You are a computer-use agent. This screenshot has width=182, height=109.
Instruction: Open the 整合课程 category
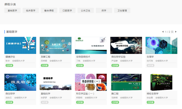49,11
